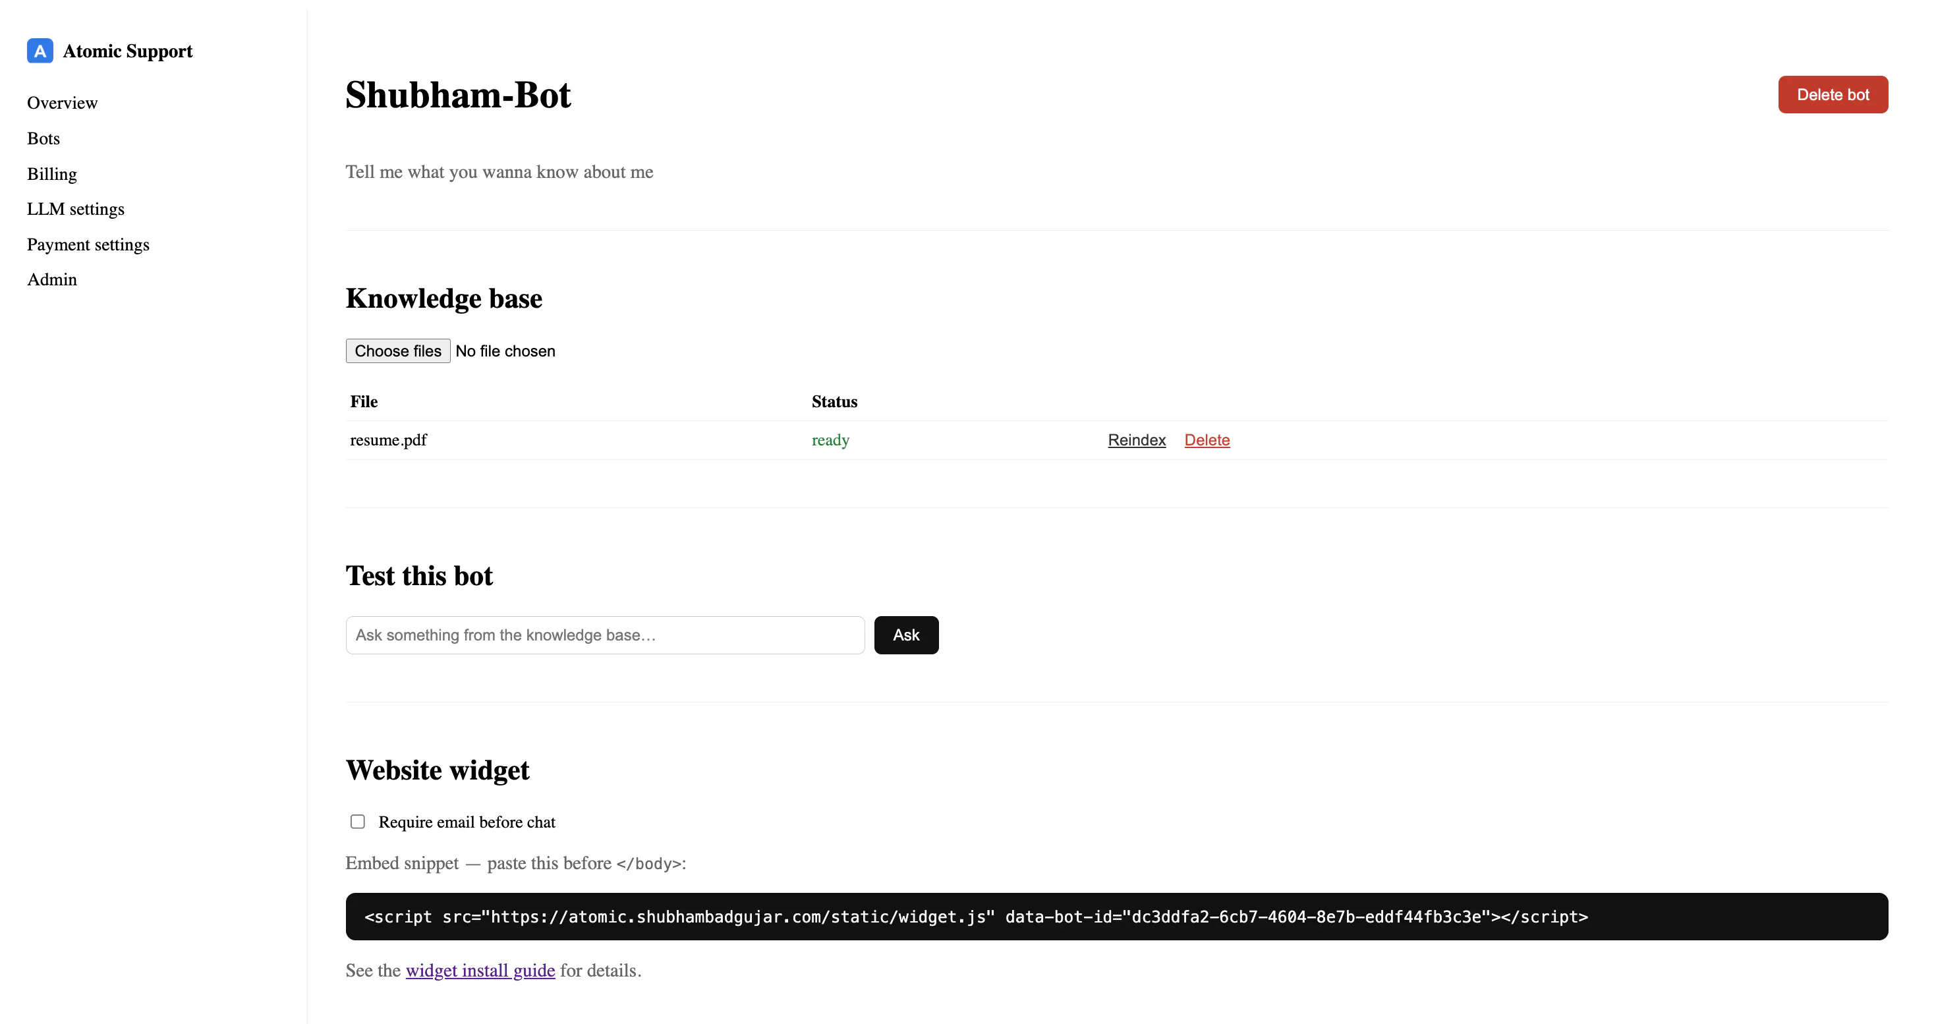Enable Require email before chat checkbox
Viewport: 1936px width, 1024px height.
(358, 821)
